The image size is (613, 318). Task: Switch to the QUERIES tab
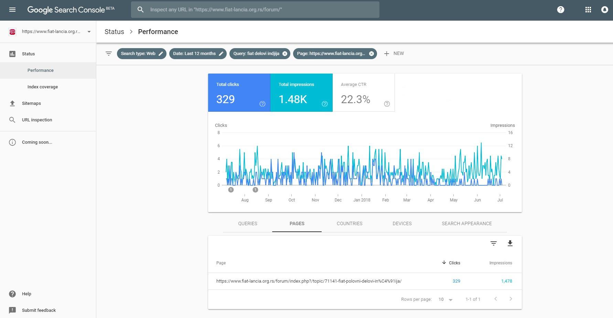pos(248,223)
